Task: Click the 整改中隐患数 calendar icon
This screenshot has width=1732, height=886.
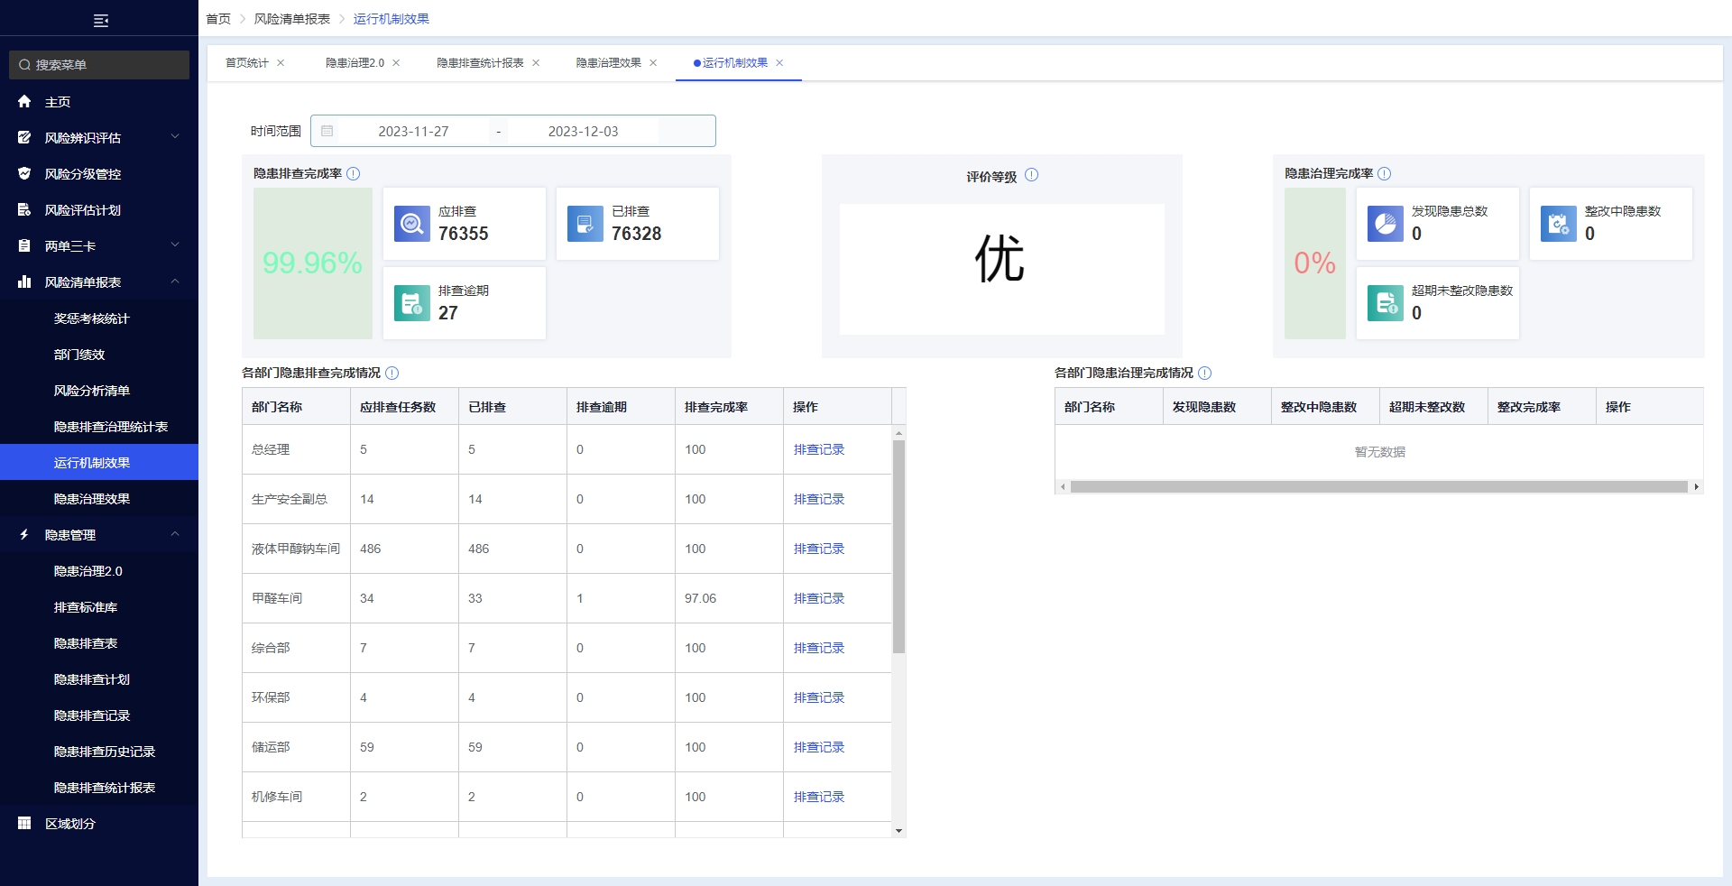Action: pyautogui.click(x=1559, y=224)
